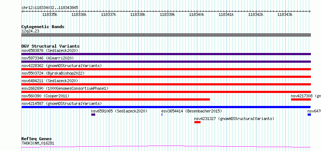Open the nsv5973346 (Almarri2020) label

pos(48,58)
